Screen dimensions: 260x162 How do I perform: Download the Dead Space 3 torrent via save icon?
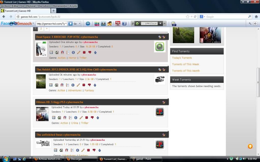(51, 52)
